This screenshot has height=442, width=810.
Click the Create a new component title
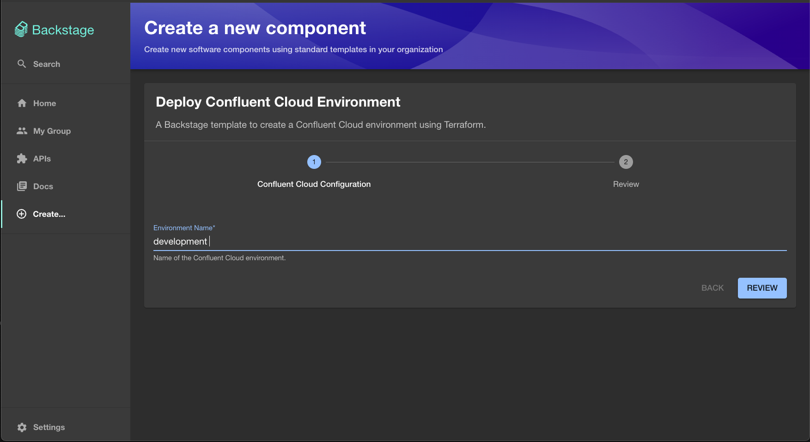coord(255,28)
